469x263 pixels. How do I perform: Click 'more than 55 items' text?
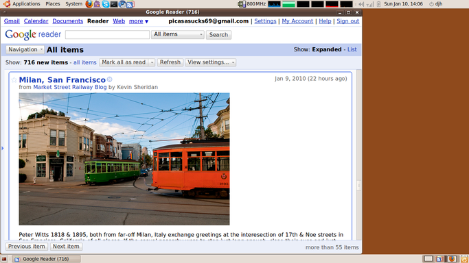click(332, 247)
